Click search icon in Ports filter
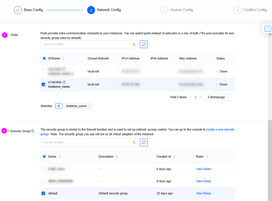Image resolution: width=272 pixels, height=201 pixels. [134, 44]
